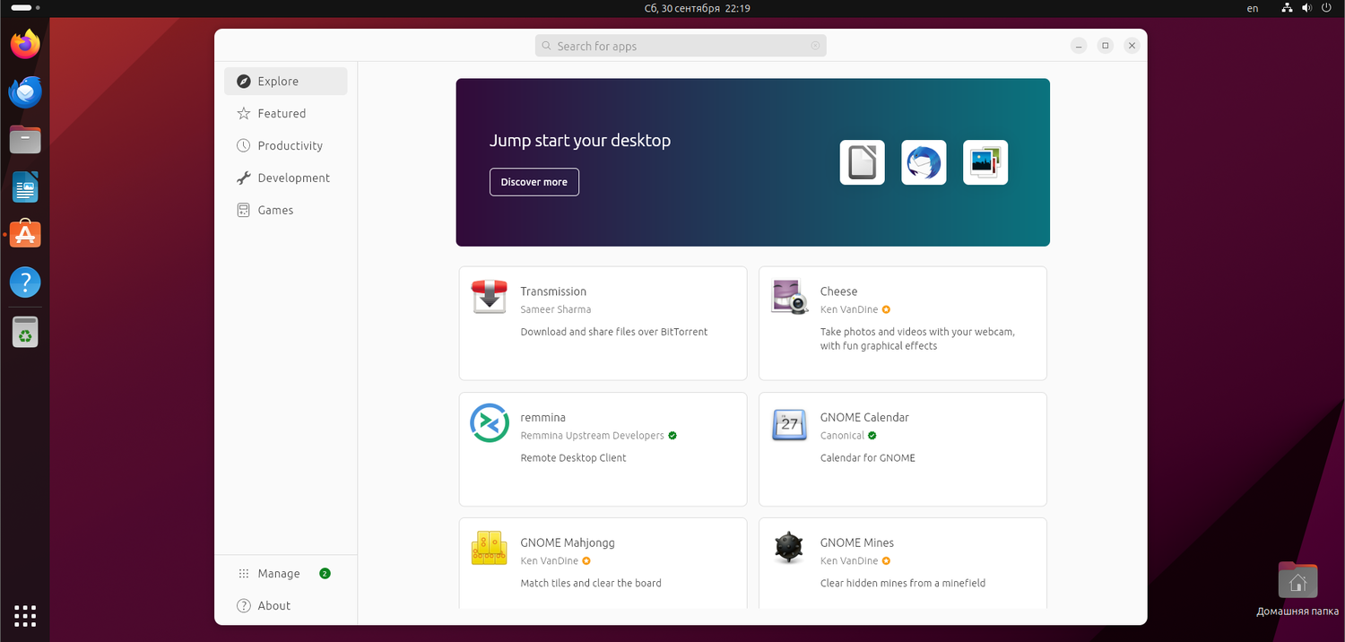
Task: Click the clock icon beside Productivity
Action: pyautogui.click(x=243, y=146)
